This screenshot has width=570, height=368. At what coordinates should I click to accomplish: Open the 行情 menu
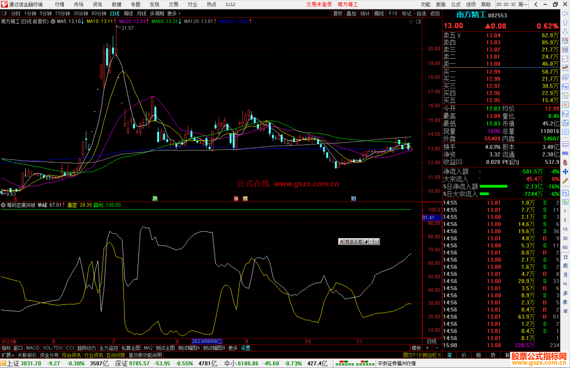pos(59,4)
